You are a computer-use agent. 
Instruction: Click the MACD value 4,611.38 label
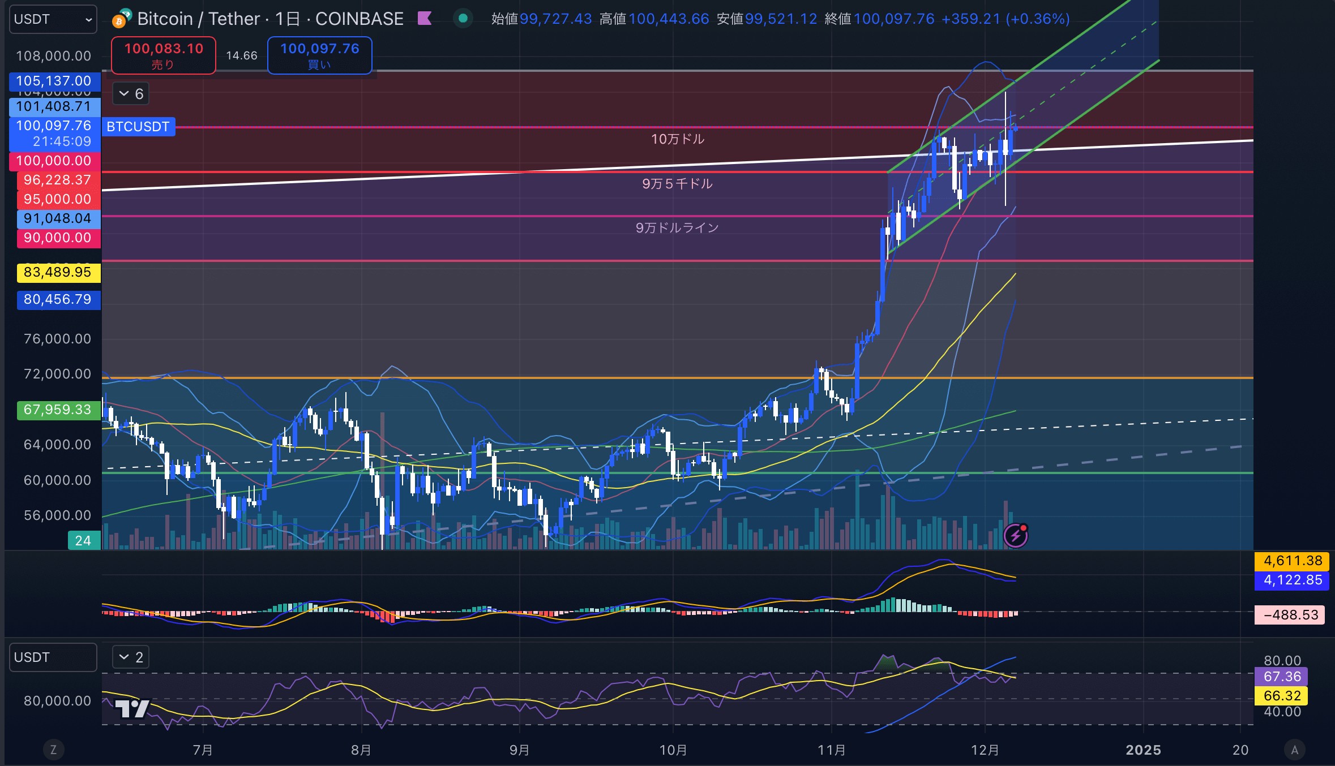[x=1291, y=561]
